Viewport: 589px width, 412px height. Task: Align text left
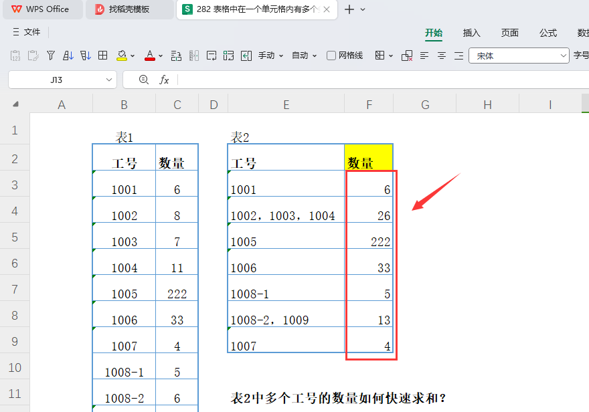pos(424,56)
